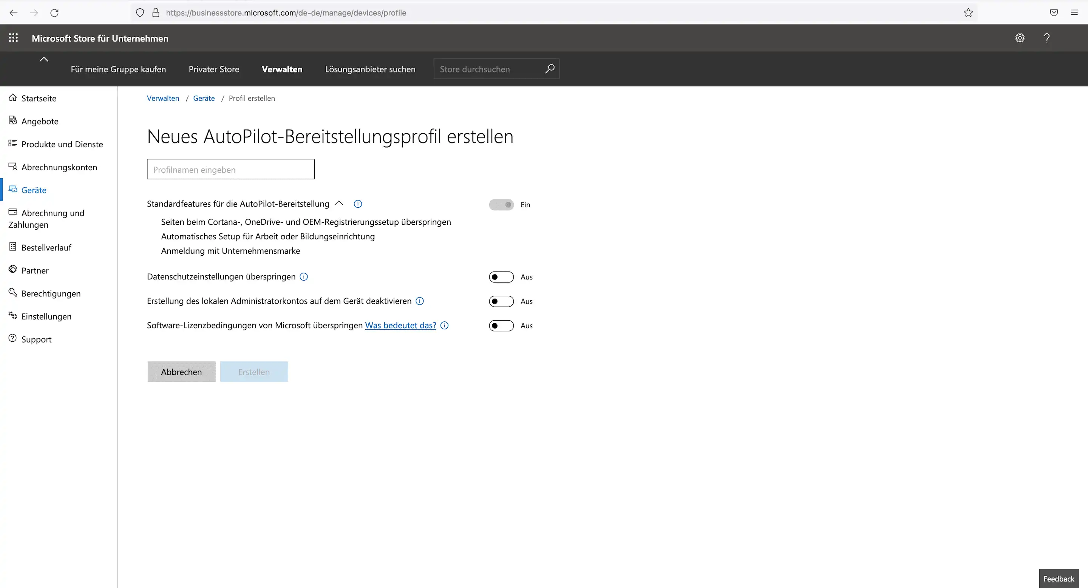Click the Abrechnungskonten sidebar icon

[x=13, y=166]
